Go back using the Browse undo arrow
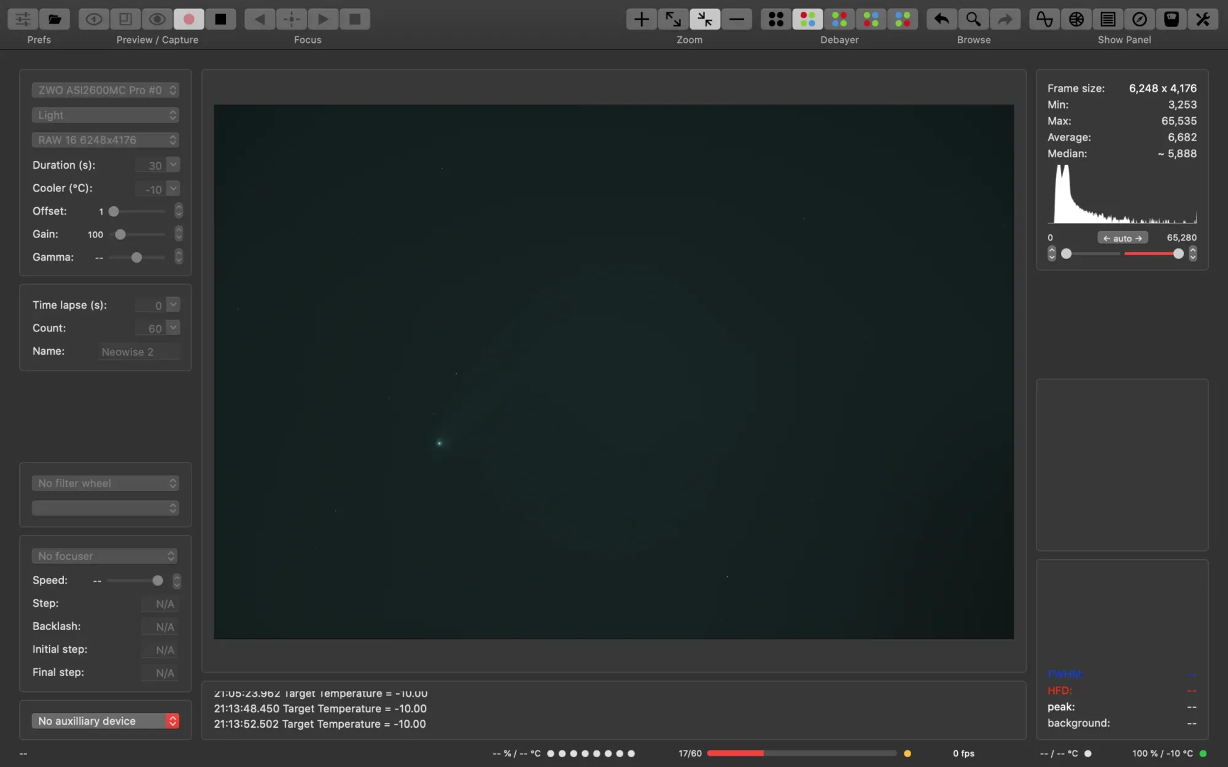 (x=941, y=19)
